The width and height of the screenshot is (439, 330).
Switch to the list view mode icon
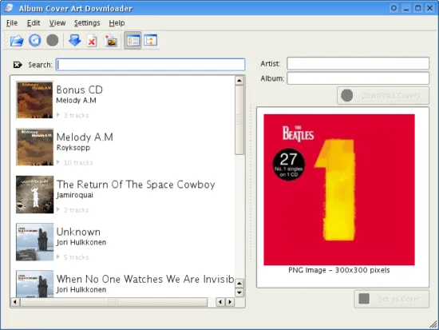click(x=133, y=41)
